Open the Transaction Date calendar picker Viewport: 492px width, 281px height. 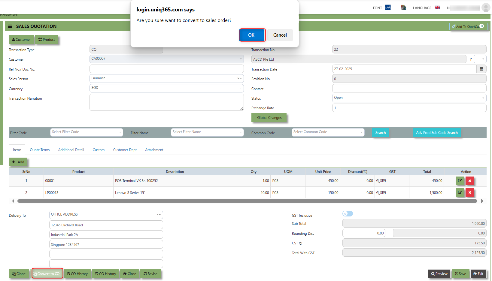coord(481,69)
